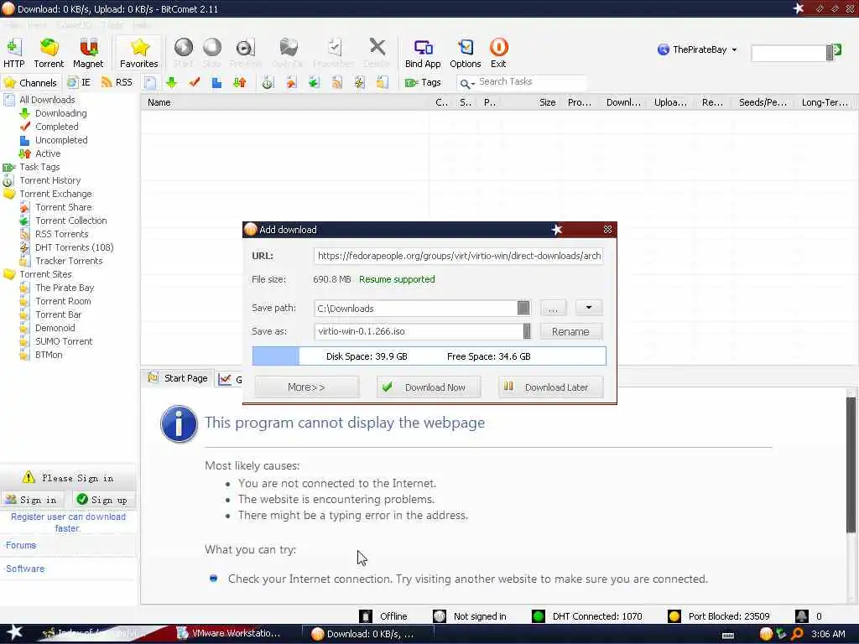Select Uncompleted in the sidebar

tap(61, 140)
